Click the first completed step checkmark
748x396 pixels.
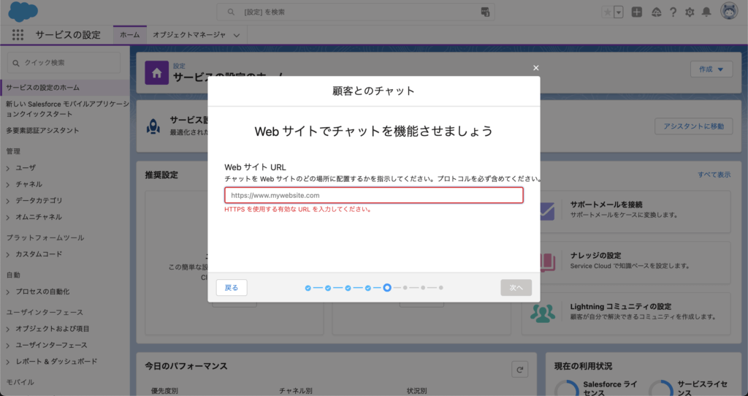[x=308, y=288]
